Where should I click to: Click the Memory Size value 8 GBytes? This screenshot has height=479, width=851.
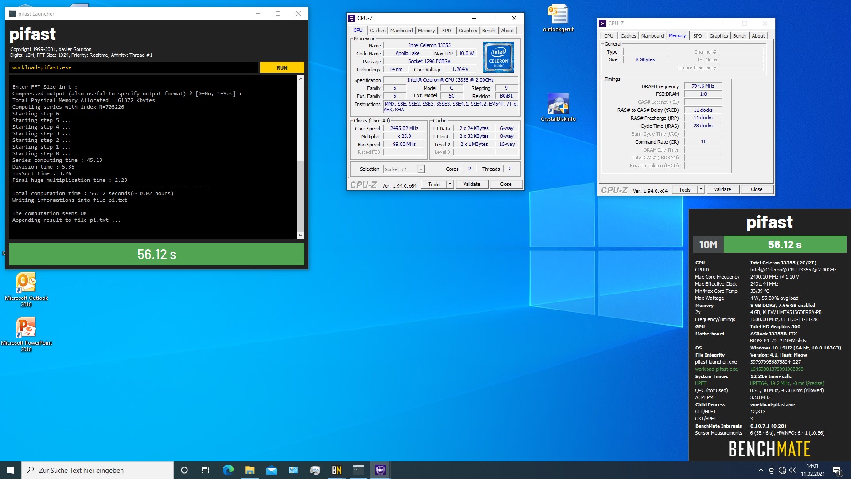[x=645, y=59]
